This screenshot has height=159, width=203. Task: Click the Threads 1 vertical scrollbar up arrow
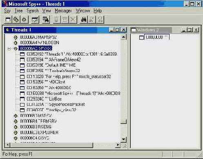[x=123, y=37]
